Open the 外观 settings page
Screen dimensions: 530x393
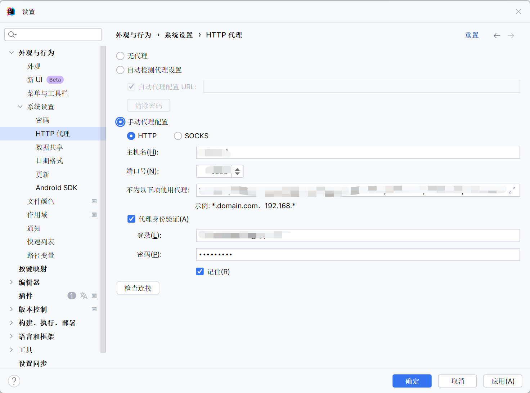(34, 66)
